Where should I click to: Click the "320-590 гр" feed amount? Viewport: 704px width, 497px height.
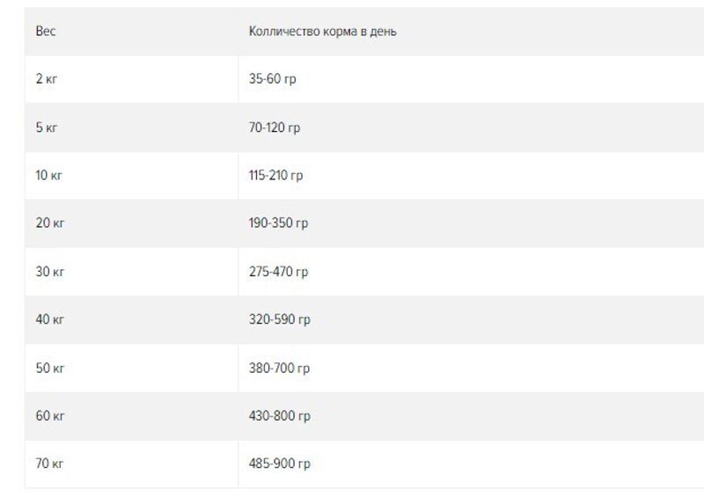click(279, 319)
